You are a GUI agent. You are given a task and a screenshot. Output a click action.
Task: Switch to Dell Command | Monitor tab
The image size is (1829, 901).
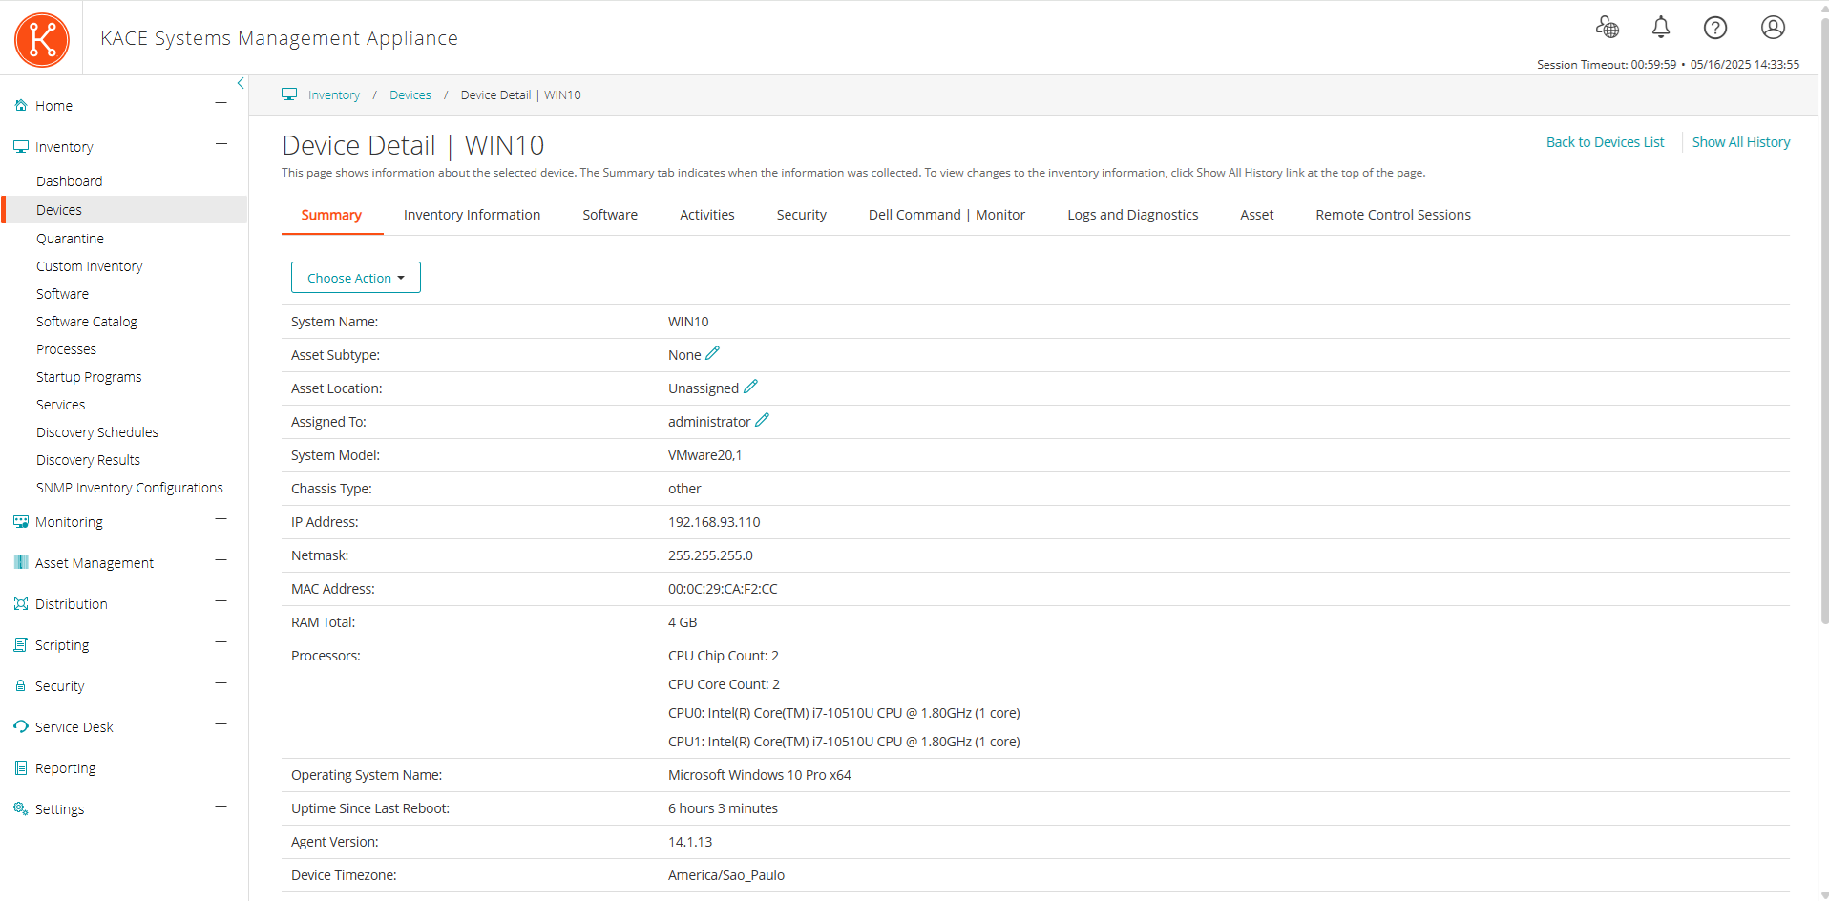pyautogui.click(x=947, y=215)
